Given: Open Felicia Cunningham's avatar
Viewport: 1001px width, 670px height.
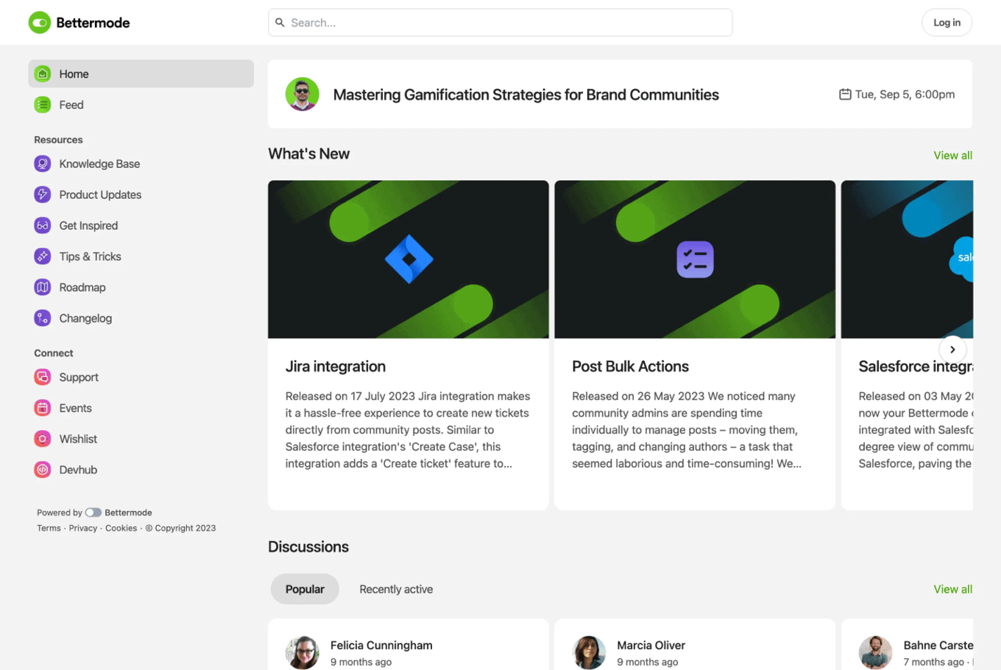Looking at the screenshot, I should click(x=303, y=652).
